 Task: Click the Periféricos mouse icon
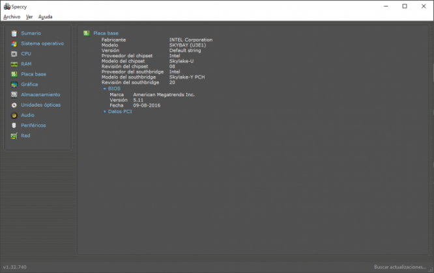[14, 125]
